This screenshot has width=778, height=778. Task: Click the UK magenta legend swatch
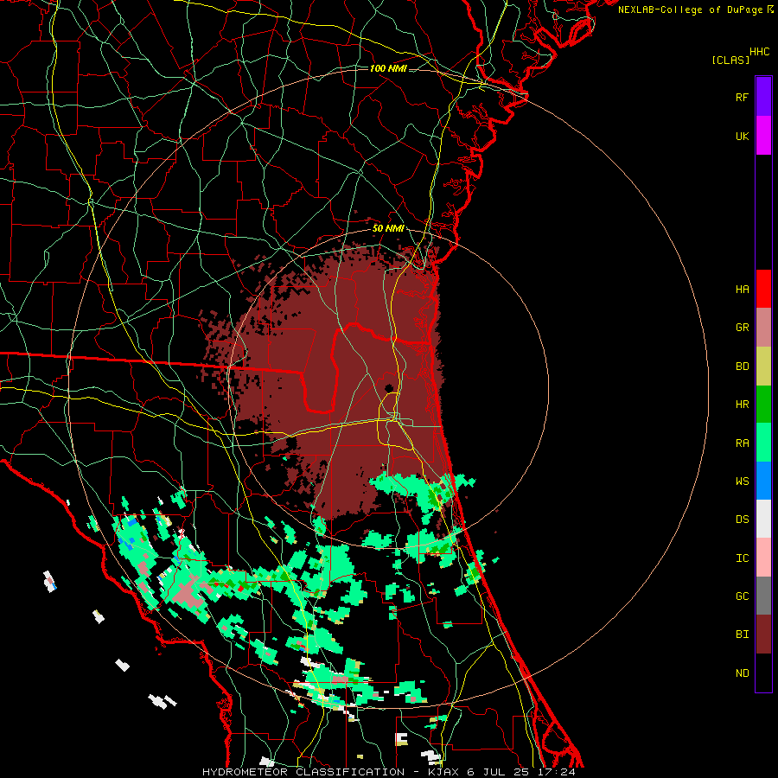[x=763, y=136]
